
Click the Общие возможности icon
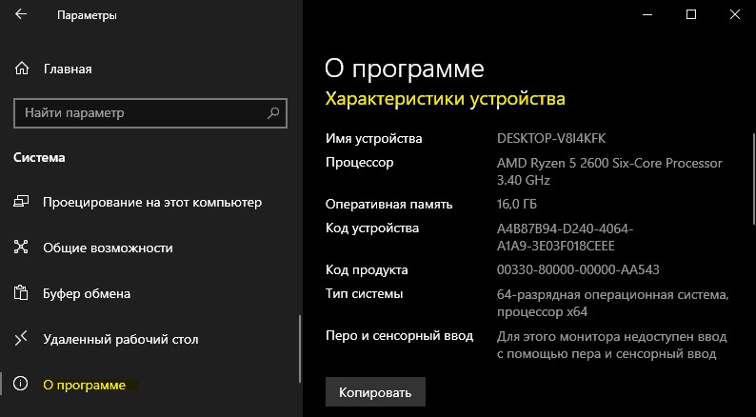coord(21,248)
